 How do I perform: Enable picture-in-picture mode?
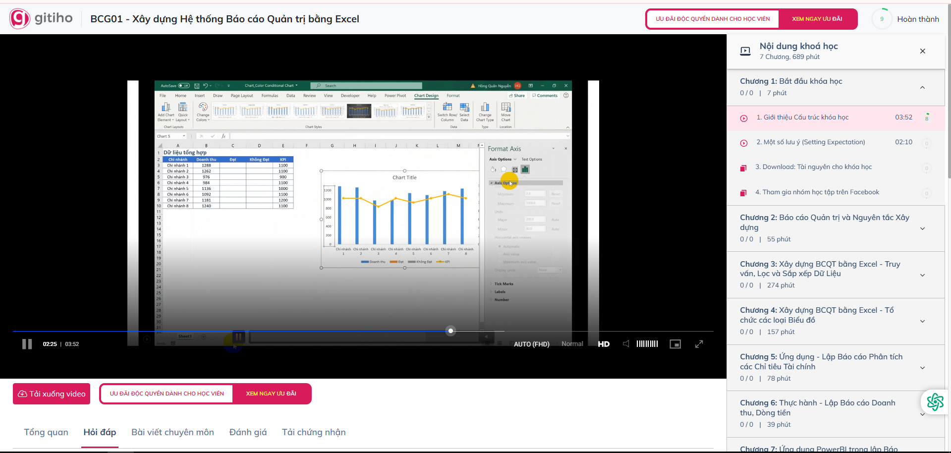click(675, 344)
